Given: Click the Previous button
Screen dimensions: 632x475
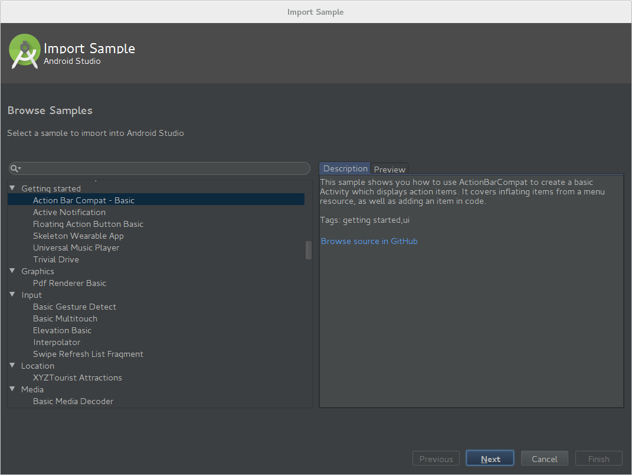Looking at the screenshot, I should click(436, 458).
